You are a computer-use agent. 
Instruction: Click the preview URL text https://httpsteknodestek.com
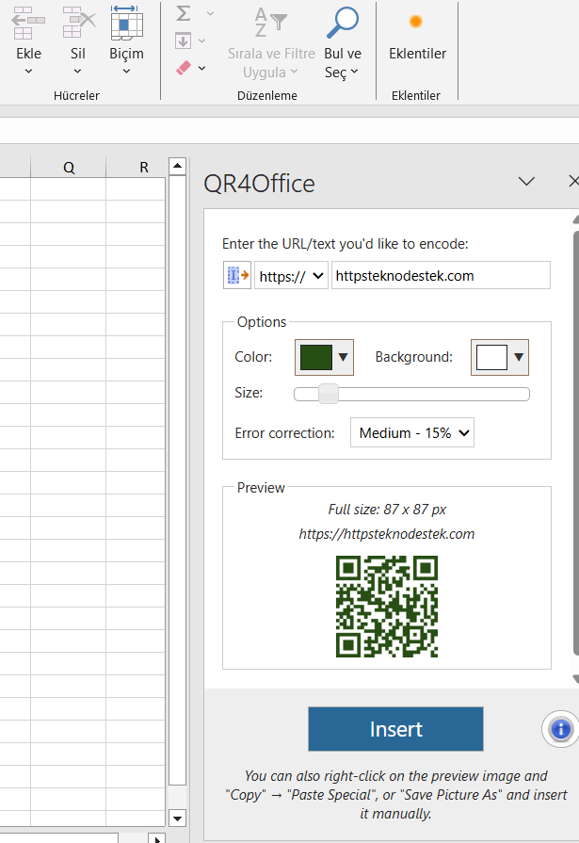click(387, 534)
